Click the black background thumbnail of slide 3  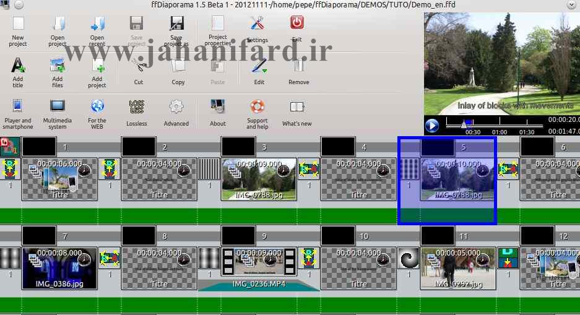(238, 147)
